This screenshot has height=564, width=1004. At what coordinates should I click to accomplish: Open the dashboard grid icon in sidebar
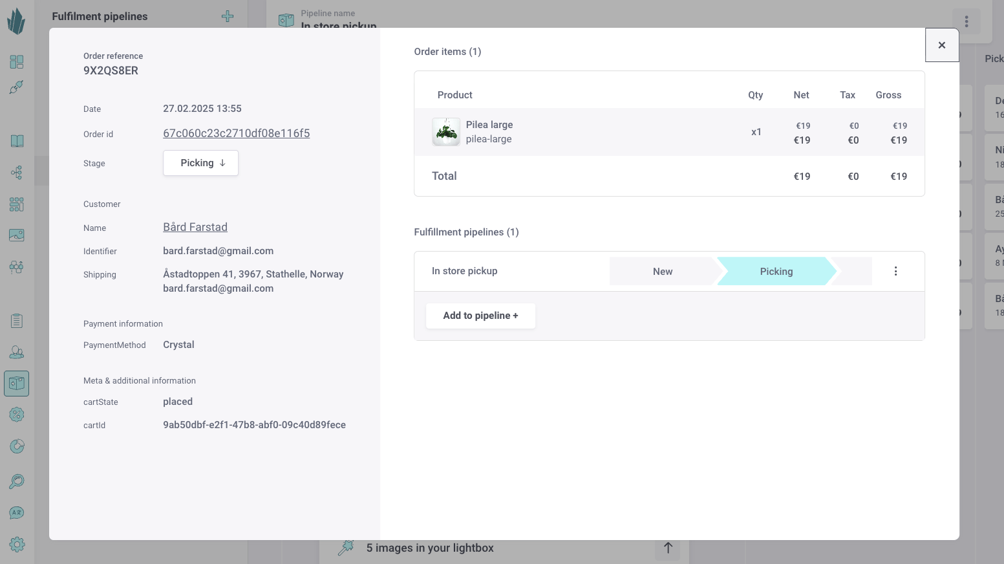pos(17,61)
